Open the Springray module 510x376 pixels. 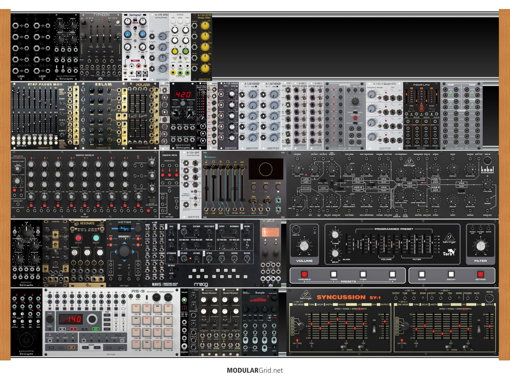point(135,47)
